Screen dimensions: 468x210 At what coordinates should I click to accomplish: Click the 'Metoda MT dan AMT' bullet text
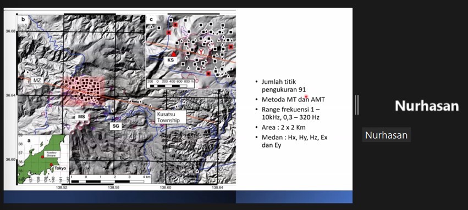293,99
